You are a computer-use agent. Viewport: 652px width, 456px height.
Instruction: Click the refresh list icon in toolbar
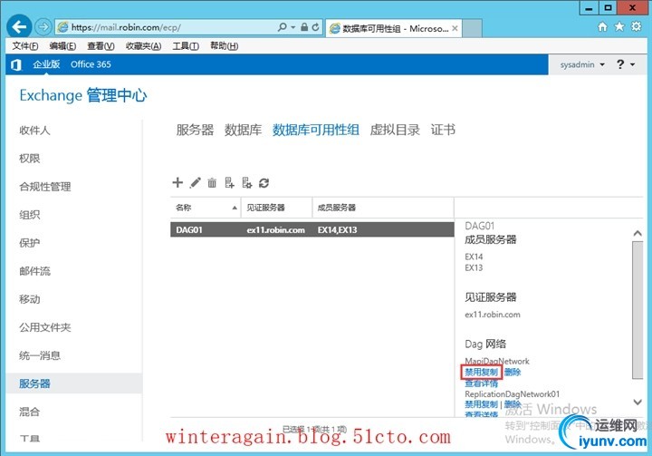coord(264,182)
